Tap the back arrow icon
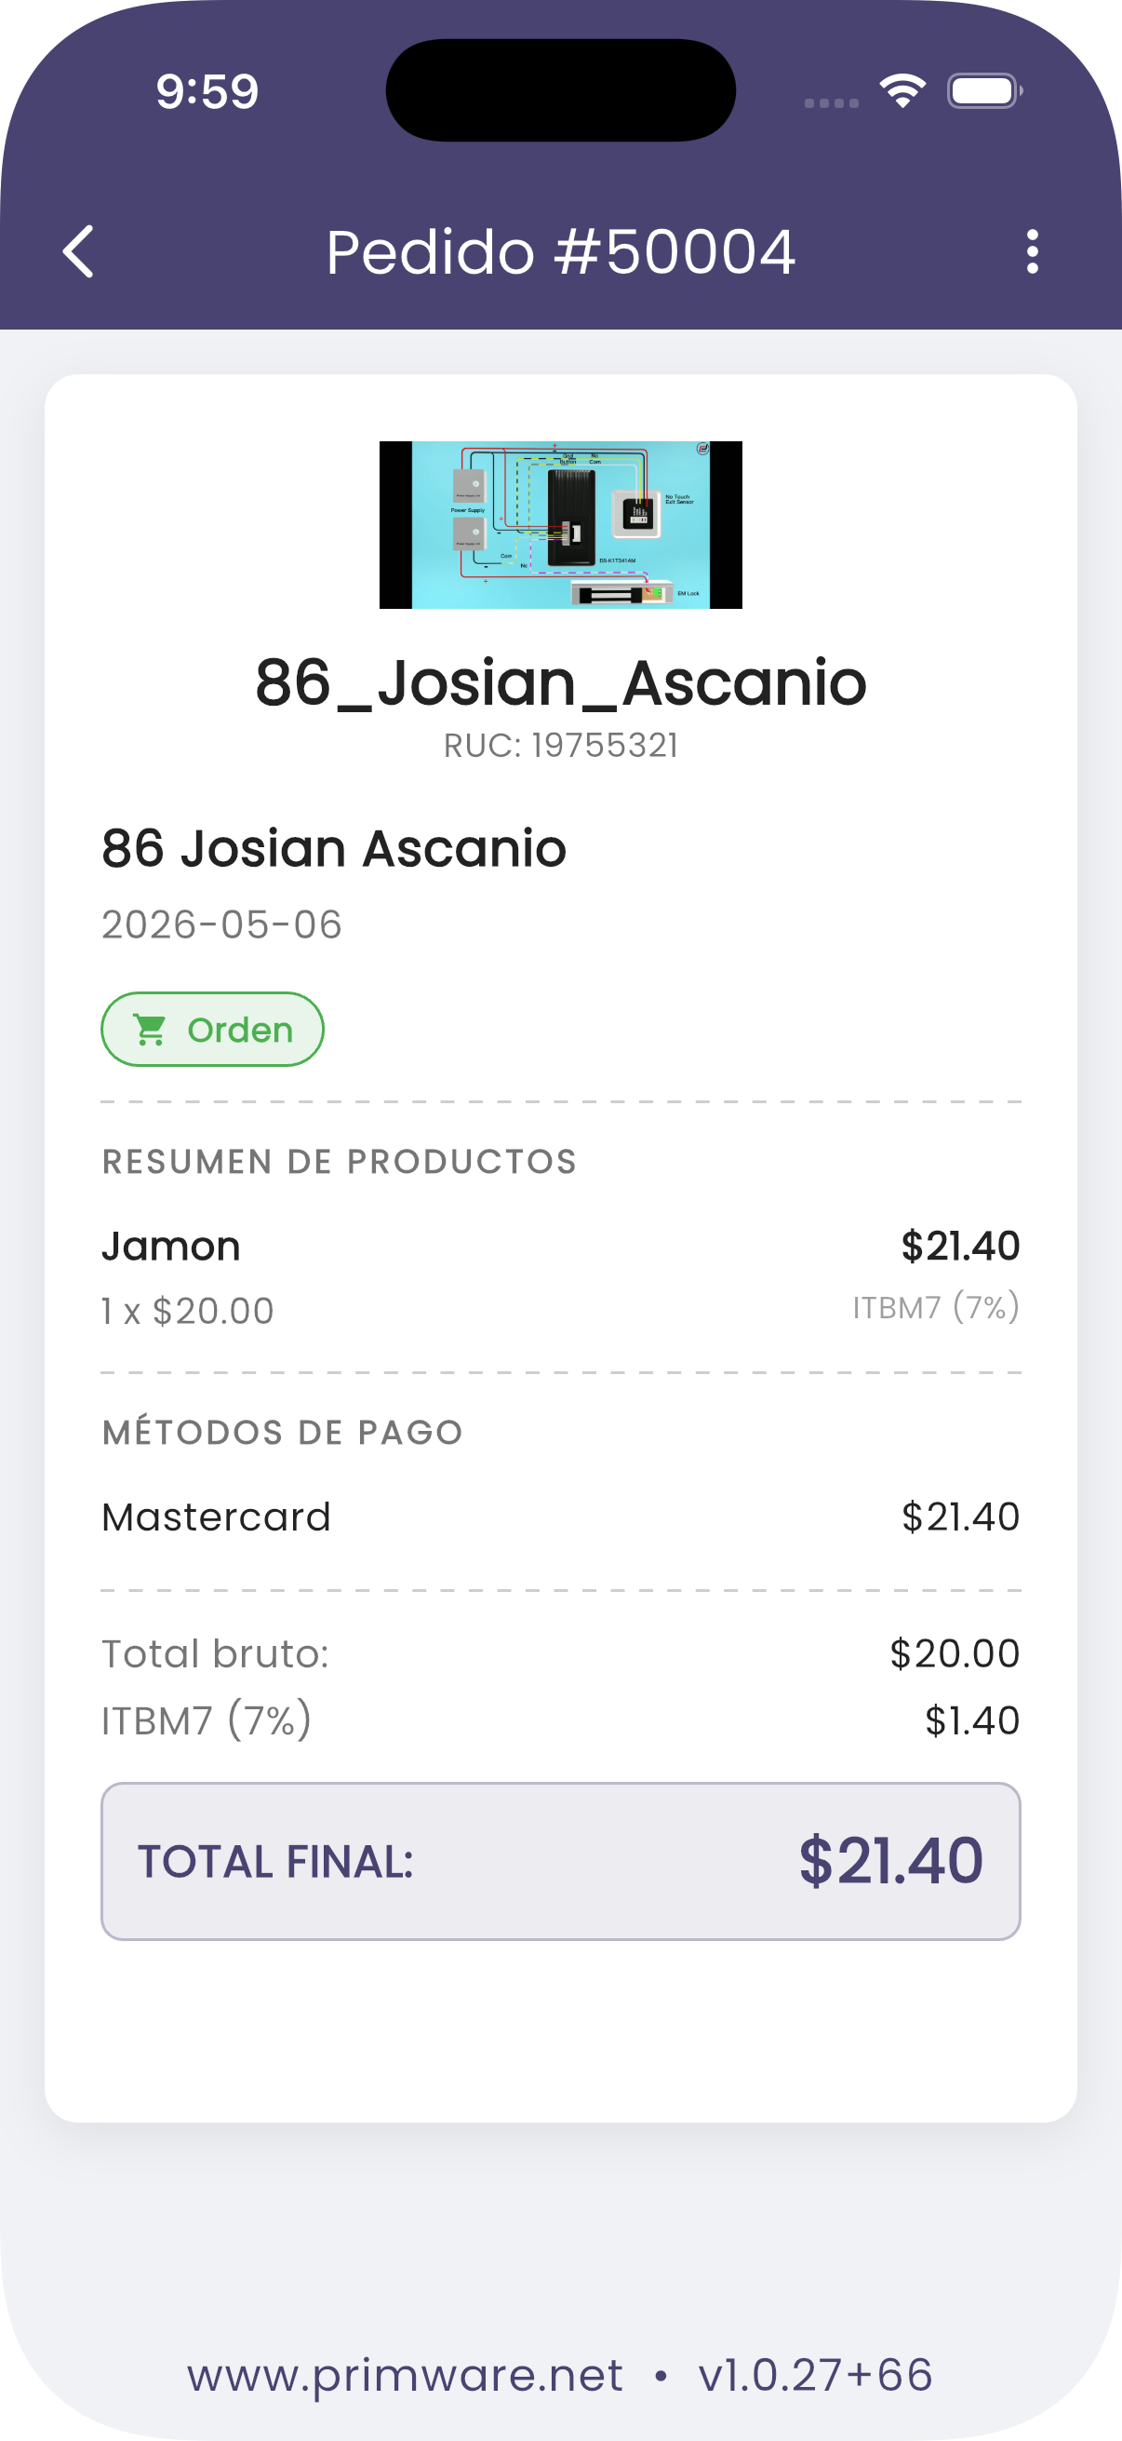This screenshot has width=1122, height=2441. 78,251
